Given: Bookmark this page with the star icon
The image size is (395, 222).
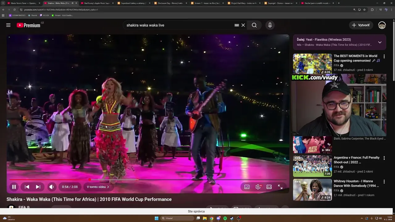Looking at the screenshot, I should click(364, 10).
